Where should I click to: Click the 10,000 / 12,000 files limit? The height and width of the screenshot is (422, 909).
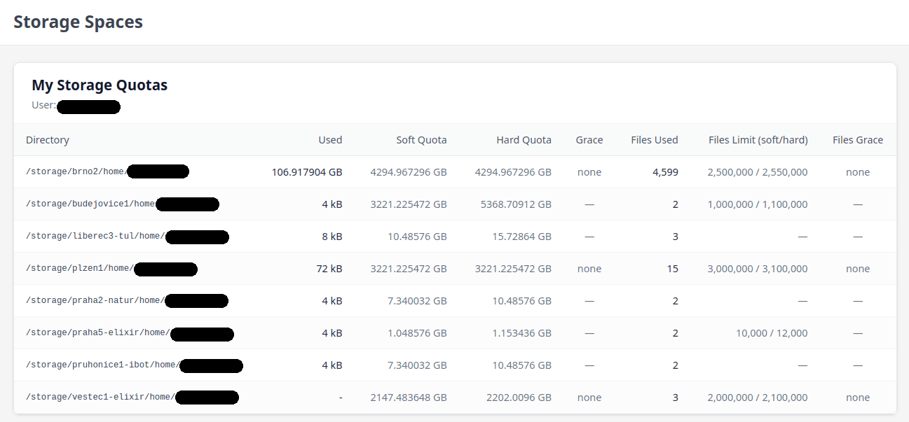click(x=772, y=333)
